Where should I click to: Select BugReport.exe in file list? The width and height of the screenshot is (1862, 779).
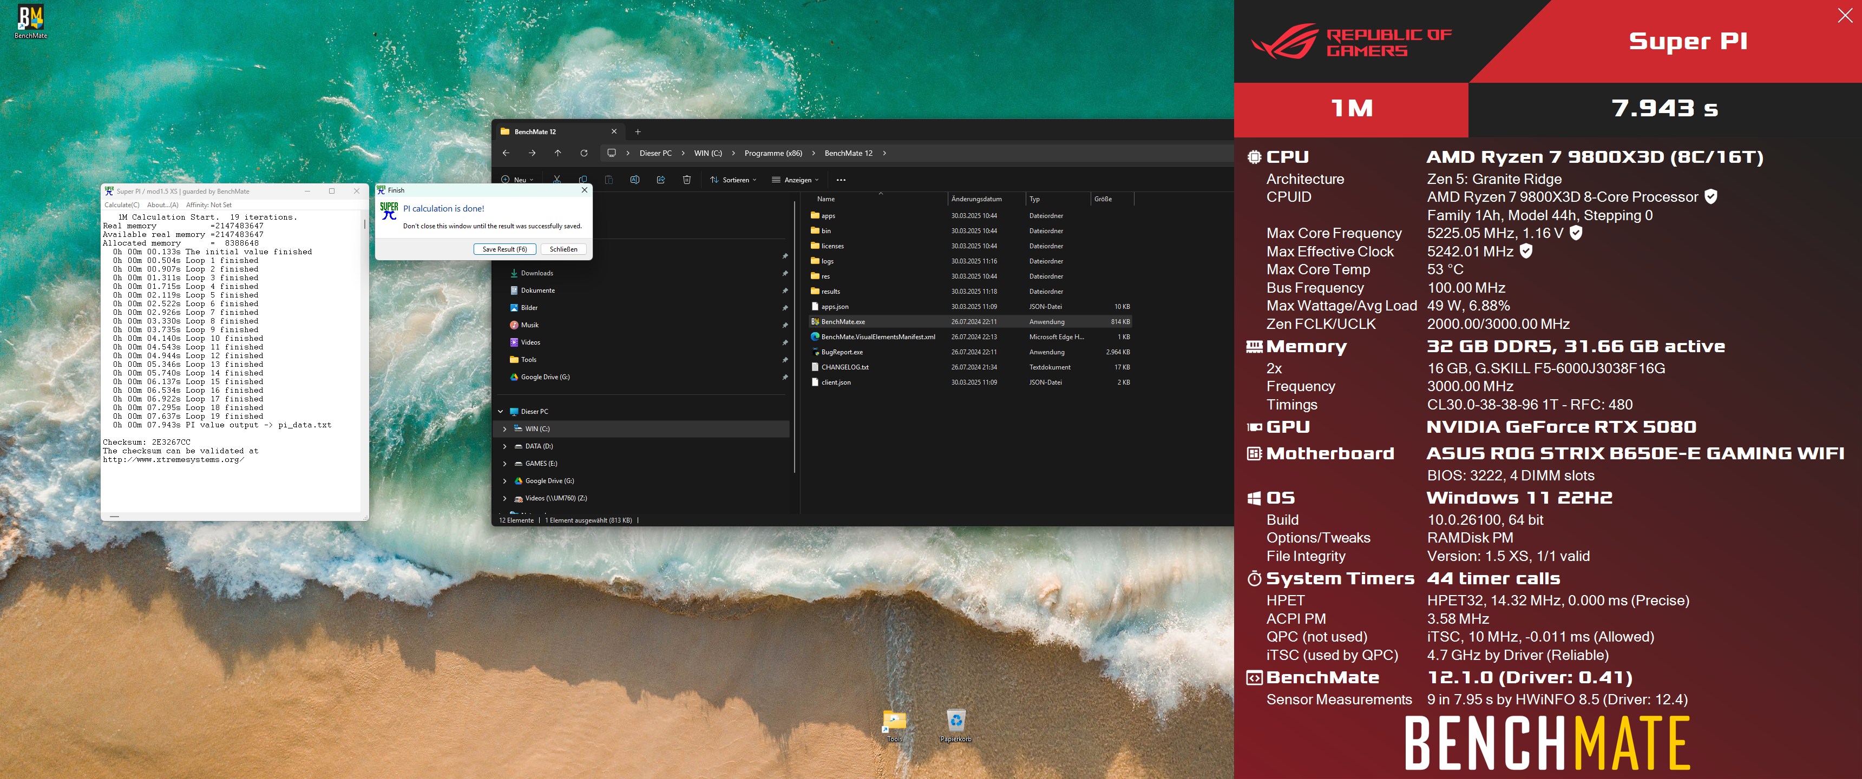pyautogui.click(x=970, y=352)
